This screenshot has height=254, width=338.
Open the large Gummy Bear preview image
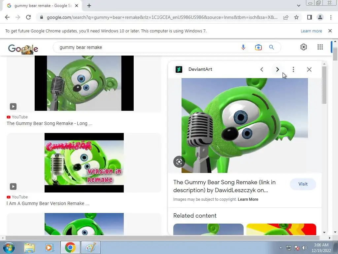[x=245, y=125]
